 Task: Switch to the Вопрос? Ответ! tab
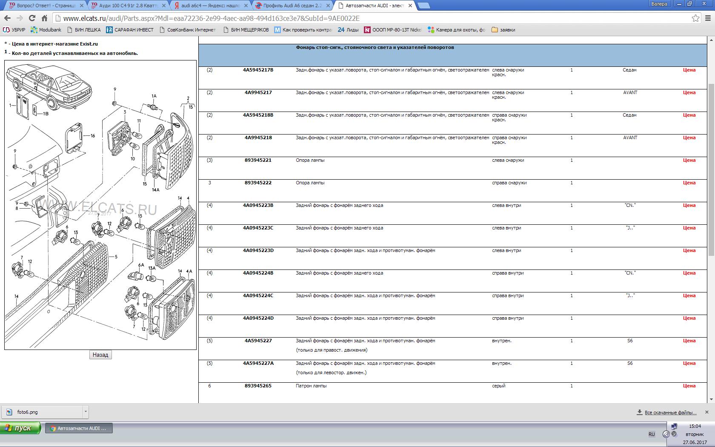click(43, 6)
